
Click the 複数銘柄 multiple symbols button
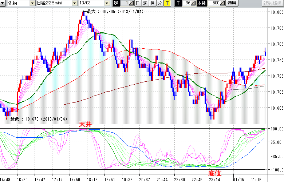[273, 3]
